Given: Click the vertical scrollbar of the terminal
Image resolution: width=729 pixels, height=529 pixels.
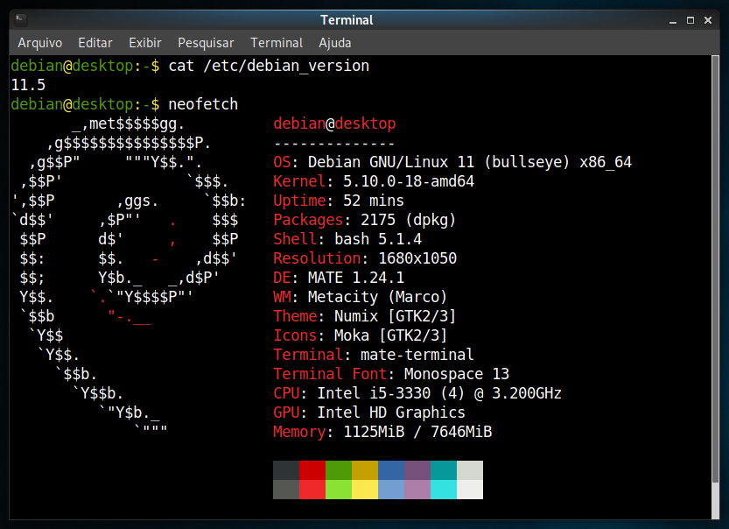Looking at the screenshot, I should click(715, 270).
